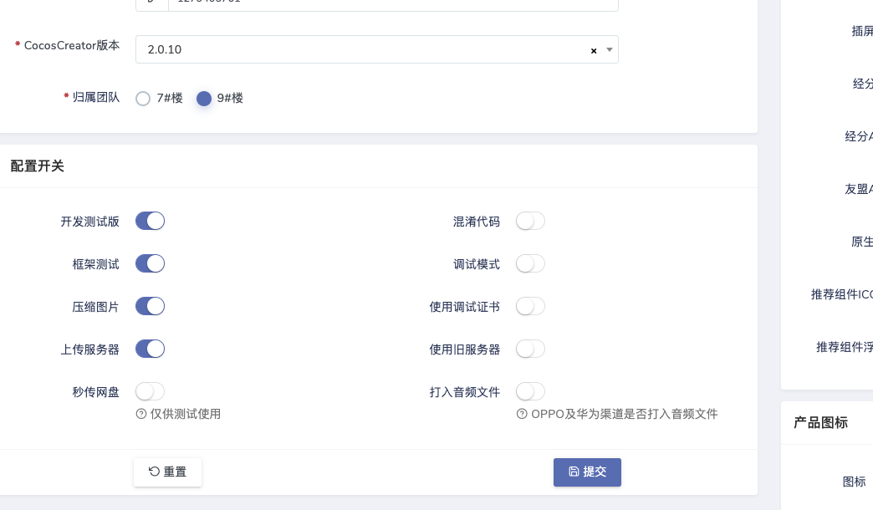This screenshot has width=873, height=510.
Task: Disable the 开发测试版 switch
Action: 151,221
